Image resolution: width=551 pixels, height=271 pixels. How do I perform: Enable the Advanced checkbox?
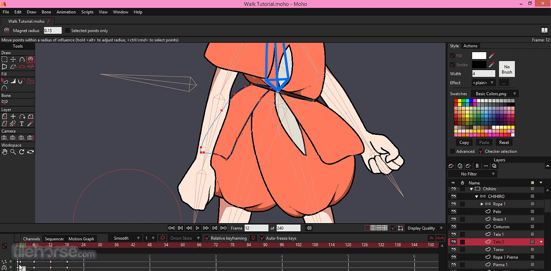pos(453,151)
